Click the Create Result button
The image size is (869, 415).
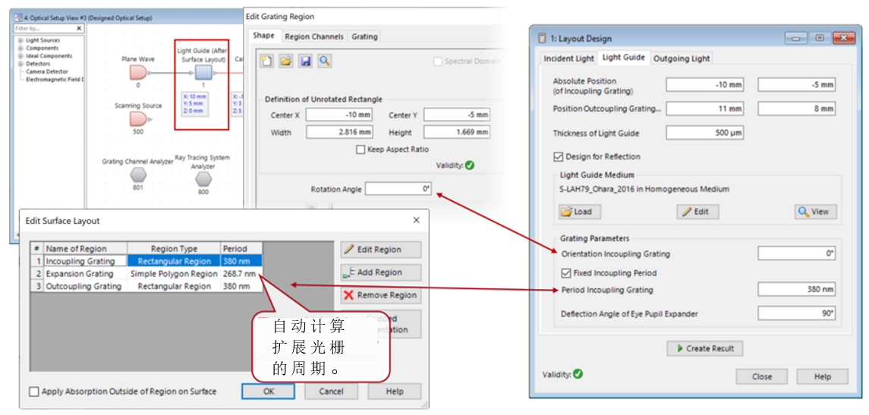click(705, 348)
